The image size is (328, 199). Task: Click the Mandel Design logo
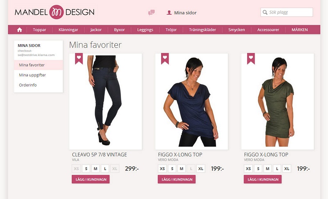(55, 12)
